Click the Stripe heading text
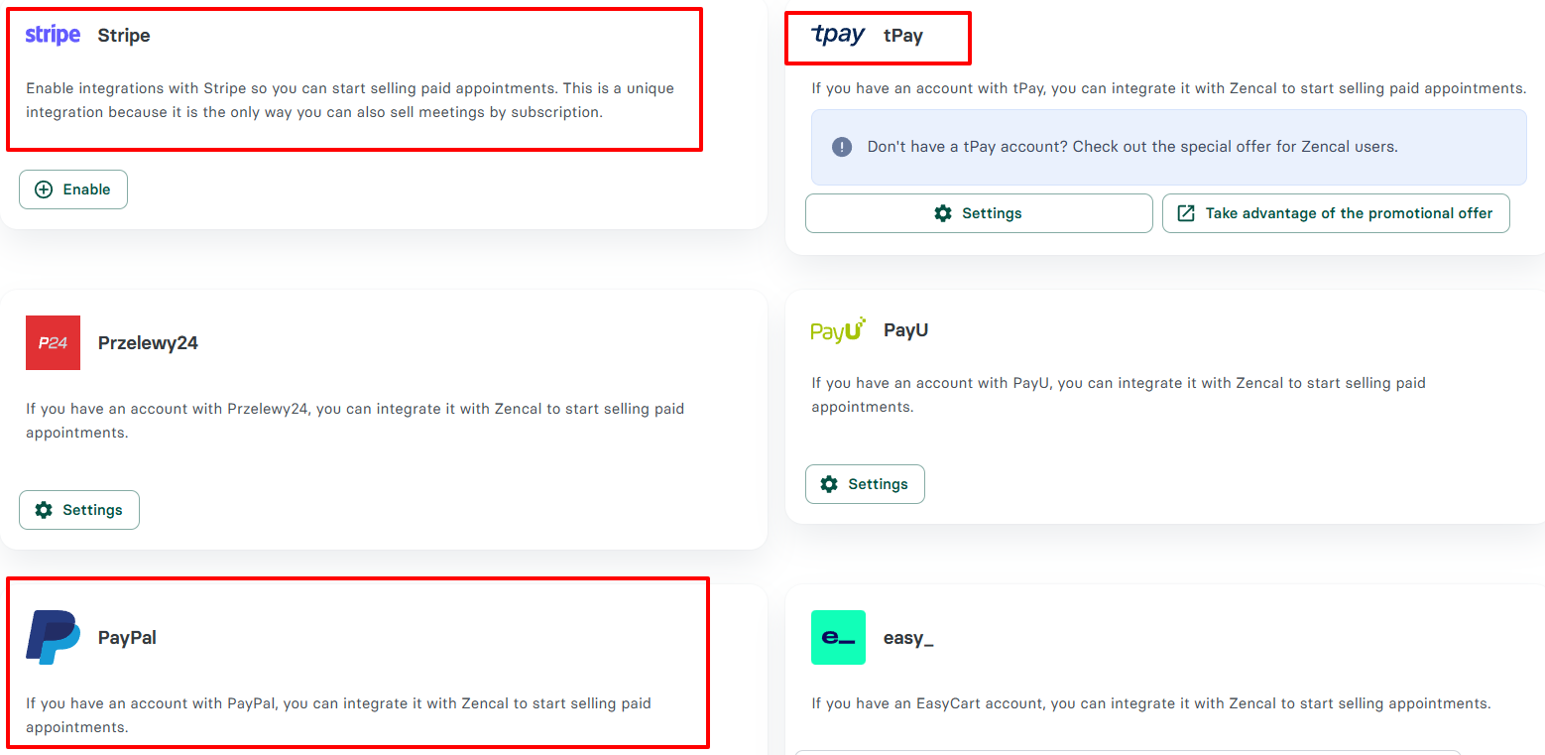The width and height of the screenshot is (1545, 755). coord(124,36)
